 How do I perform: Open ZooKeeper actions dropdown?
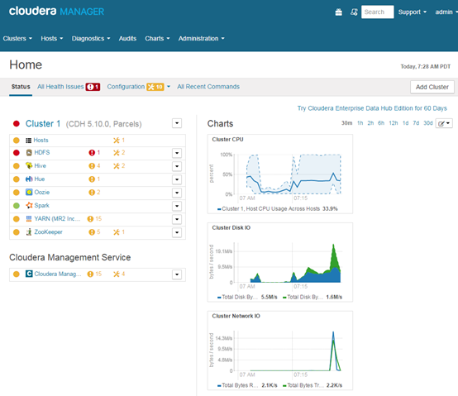point(177,232)
